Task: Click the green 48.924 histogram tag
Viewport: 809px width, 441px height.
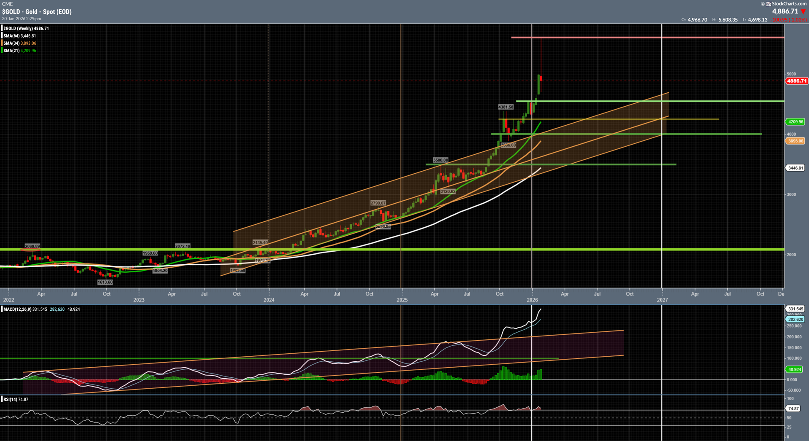Action: (x=794, y=369)
